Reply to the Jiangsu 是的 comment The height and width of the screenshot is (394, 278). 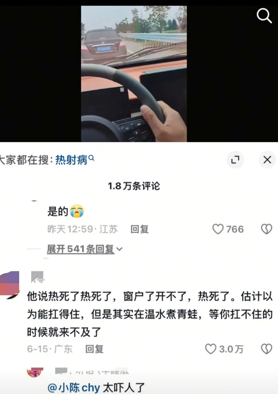coord(140,229)
